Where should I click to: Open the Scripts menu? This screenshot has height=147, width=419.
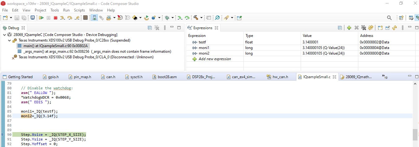[79, 10]
